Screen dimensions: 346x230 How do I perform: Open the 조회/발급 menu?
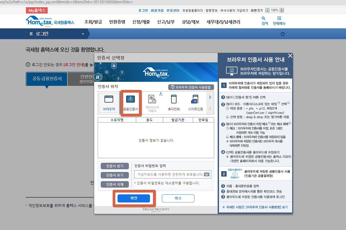coord(93,22)
